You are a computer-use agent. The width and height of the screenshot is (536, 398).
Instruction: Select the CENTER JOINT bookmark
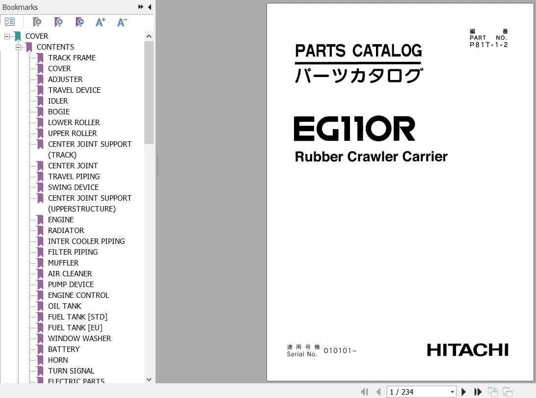[73, 166]
